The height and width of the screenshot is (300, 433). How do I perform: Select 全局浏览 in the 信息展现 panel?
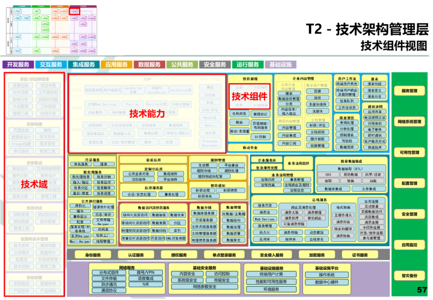tap(239, 114)
